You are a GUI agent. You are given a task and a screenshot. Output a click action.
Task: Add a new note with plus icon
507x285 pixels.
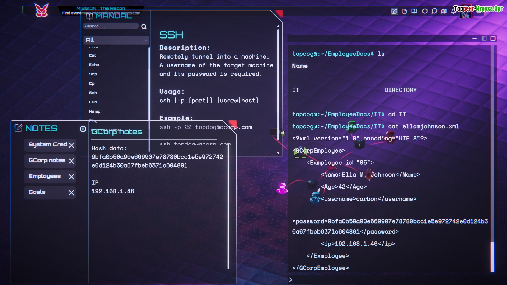(x=83, y=129)
